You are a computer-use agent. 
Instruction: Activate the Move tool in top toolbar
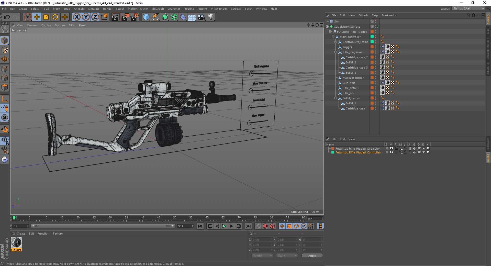pos(37,17)
